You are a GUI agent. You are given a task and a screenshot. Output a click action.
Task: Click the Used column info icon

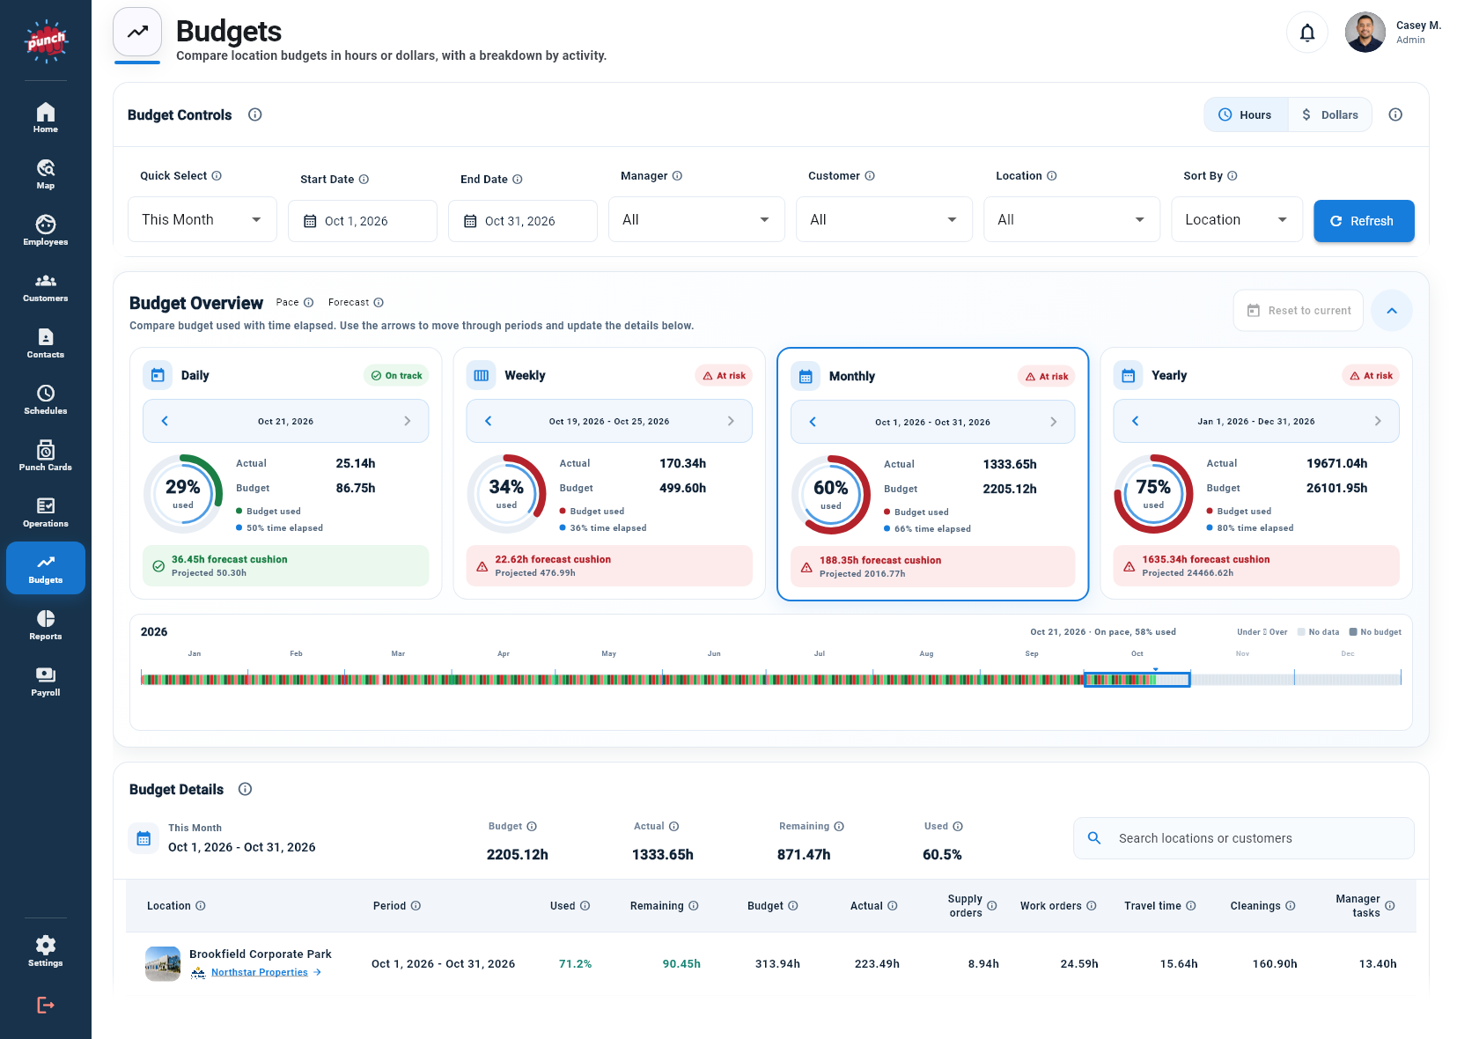(x=585, y=906)
